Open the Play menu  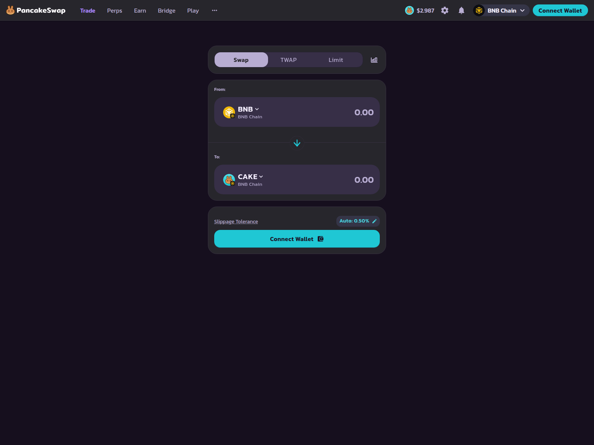pyautogui.click(x=193, y=11)
